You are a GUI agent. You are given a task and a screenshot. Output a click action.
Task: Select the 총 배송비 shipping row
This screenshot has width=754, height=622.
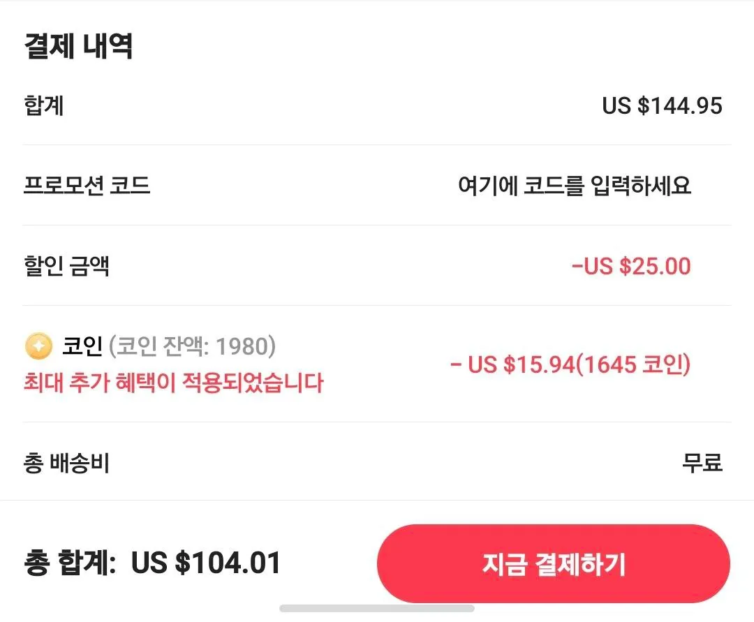(x=377, y=461)
